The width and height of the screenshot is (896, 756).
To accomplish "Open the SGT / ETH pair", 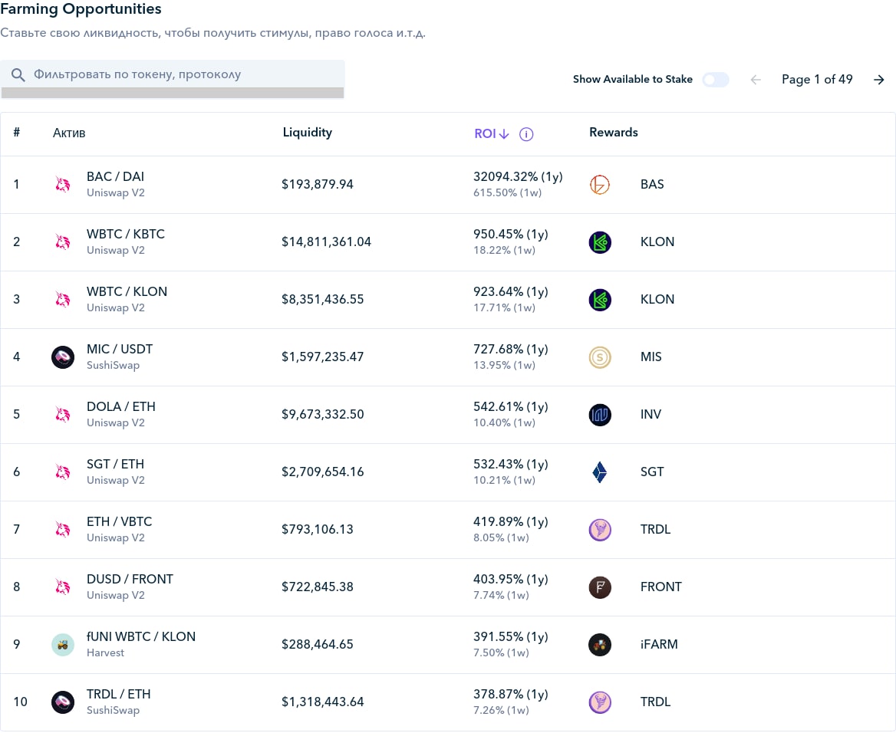I will tap(115, 464).
